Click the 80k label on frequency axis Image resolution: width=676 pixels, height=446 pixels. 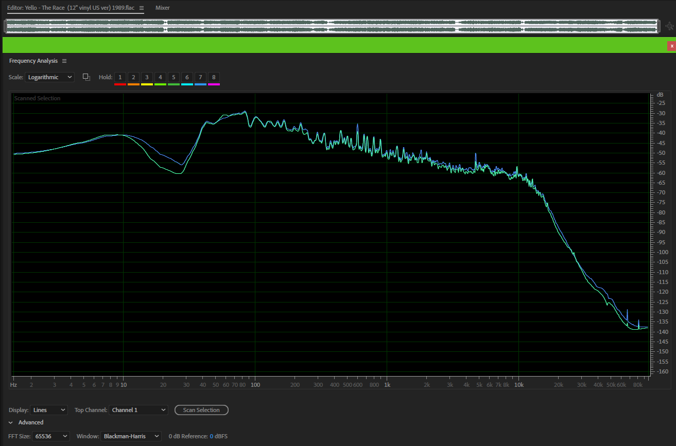[x=637, y=385]
